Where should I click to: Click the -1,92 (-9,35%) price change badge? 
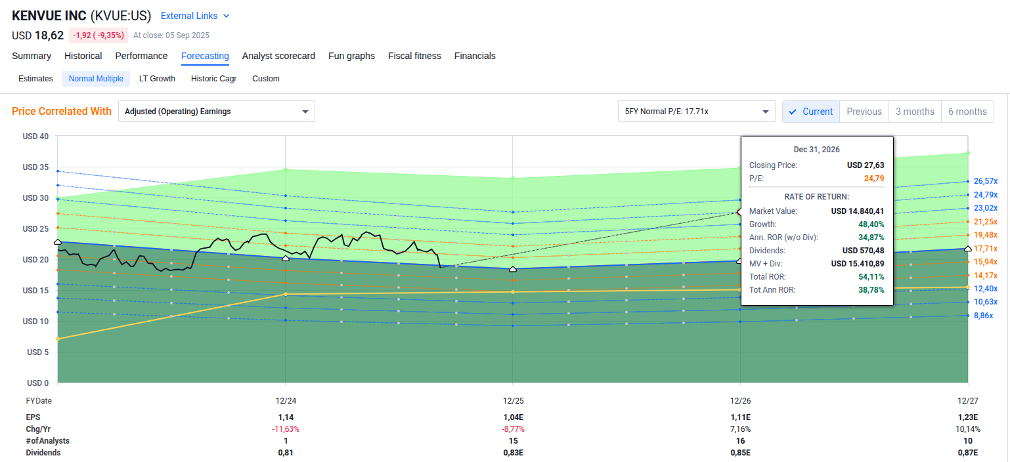(99, 35)
